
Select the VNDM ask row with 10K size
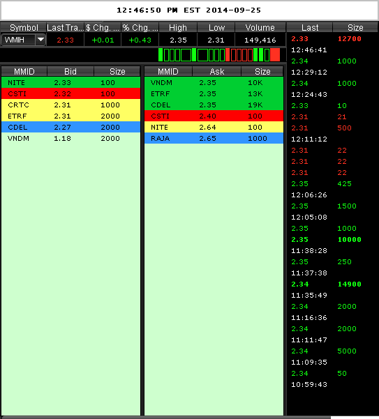click(x=214, y=82)
